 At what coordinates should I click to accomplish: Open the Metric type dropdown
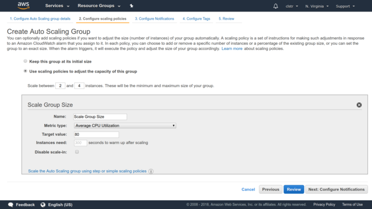(x=125, y=125)
